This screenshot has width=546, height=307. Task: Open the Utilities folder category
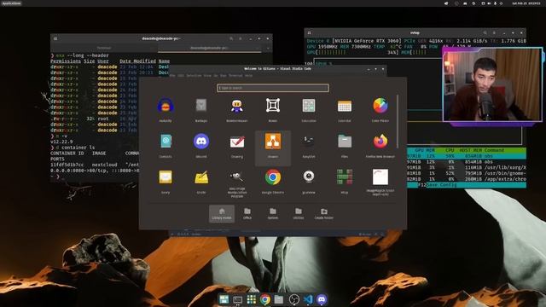coord(299,213)
